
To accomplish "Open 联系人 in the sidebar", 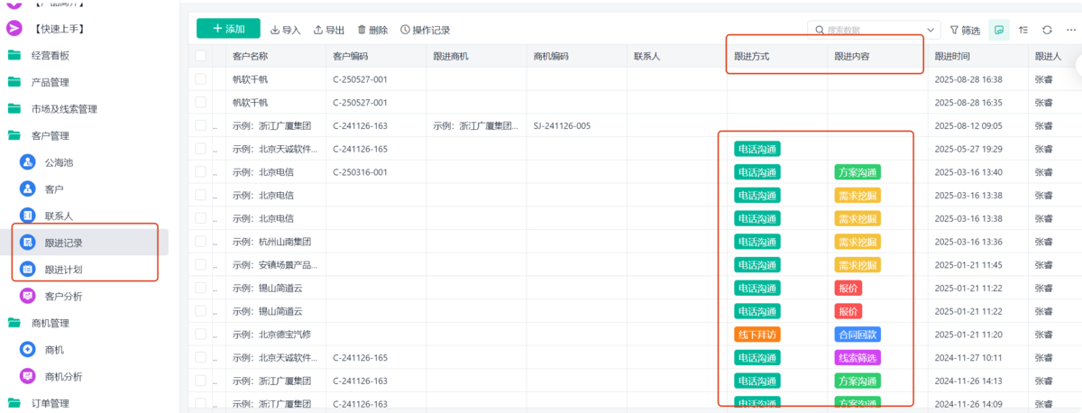I will click(x=59, y=216).
